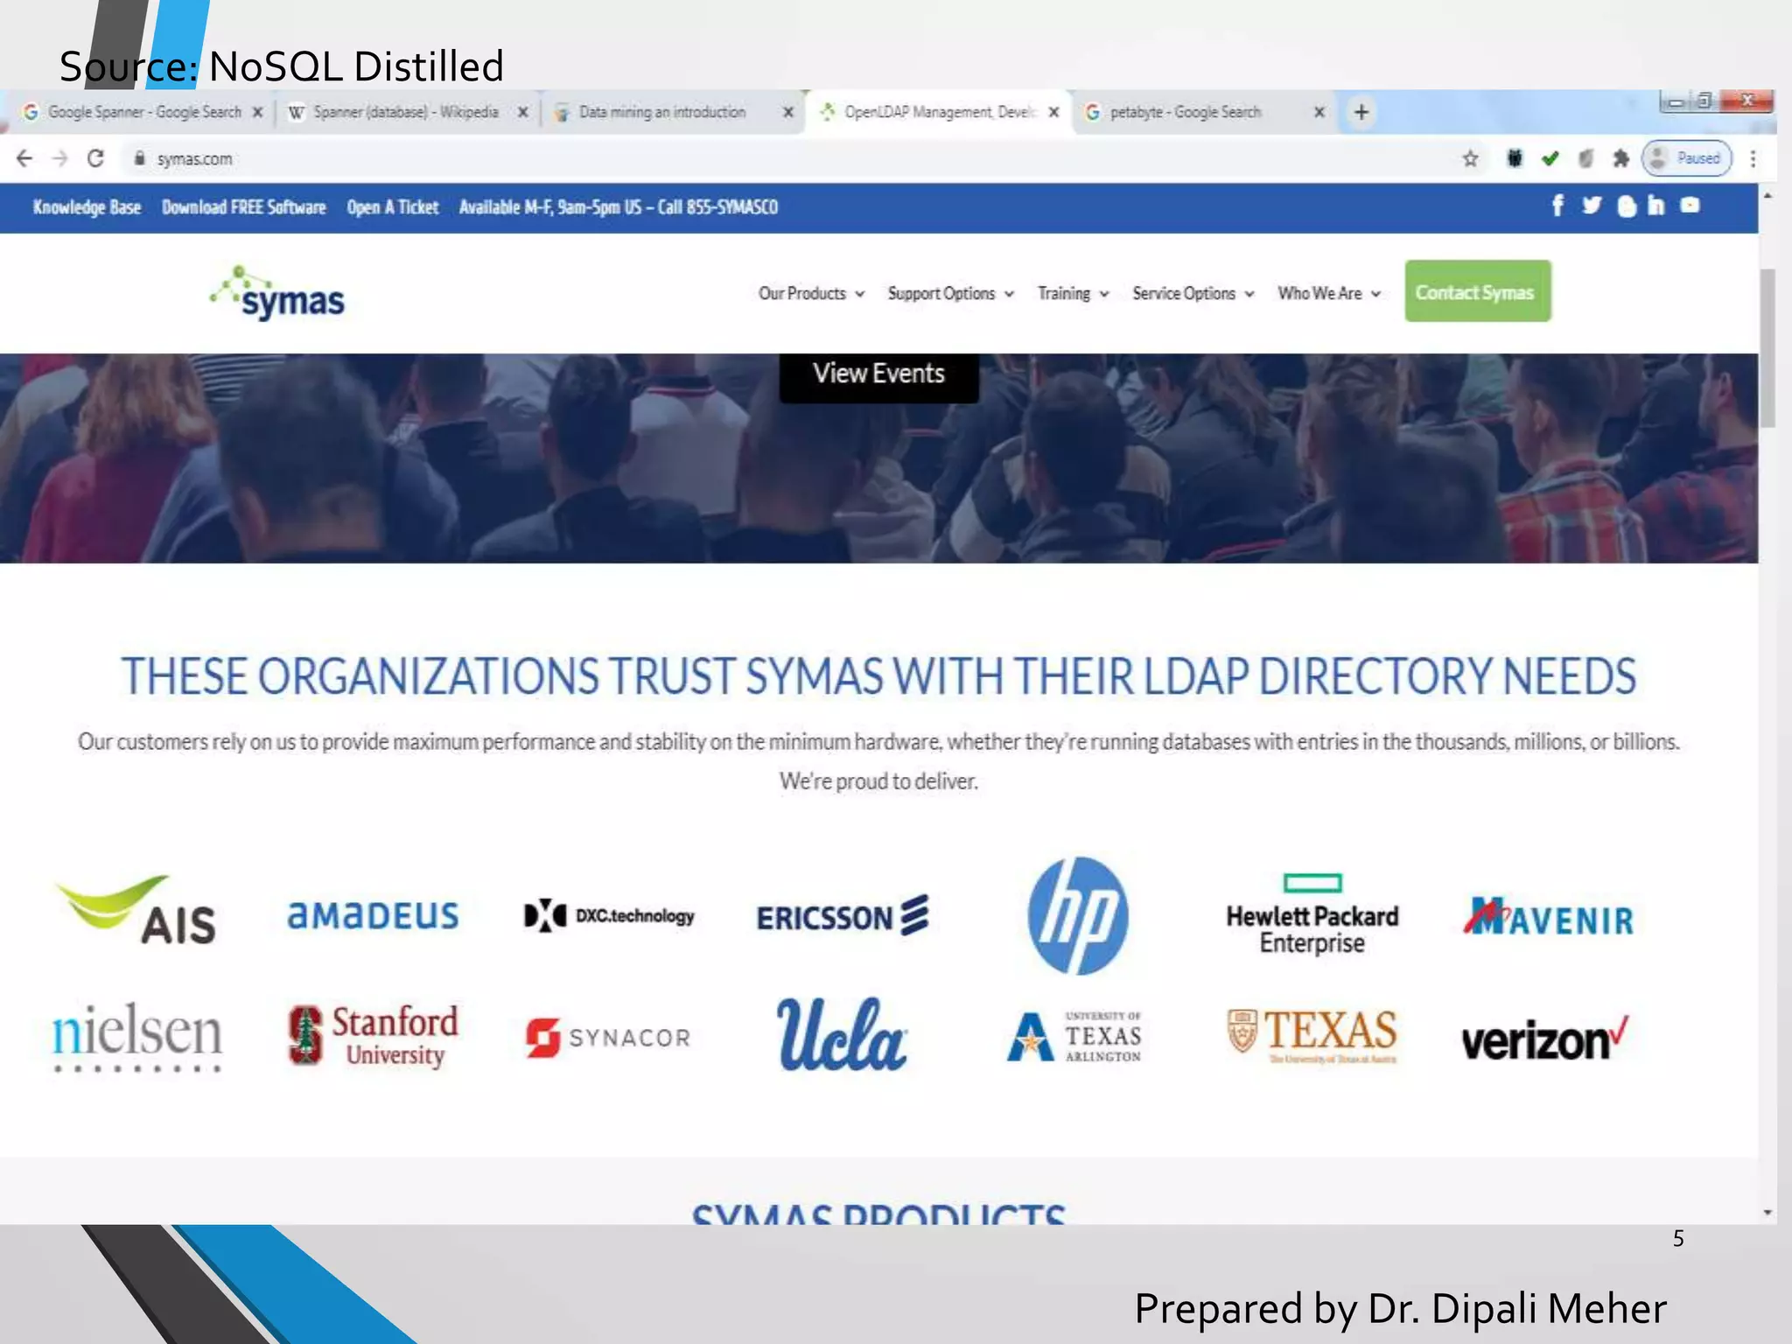Close the Google Spanner search tab
The image size is (1792, 1344).
pyautogui.click(x=257, y=112)
